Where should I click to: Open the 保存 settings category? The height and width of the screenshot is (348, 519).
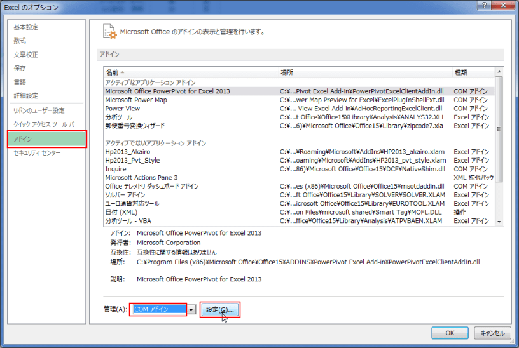point(20,69)
